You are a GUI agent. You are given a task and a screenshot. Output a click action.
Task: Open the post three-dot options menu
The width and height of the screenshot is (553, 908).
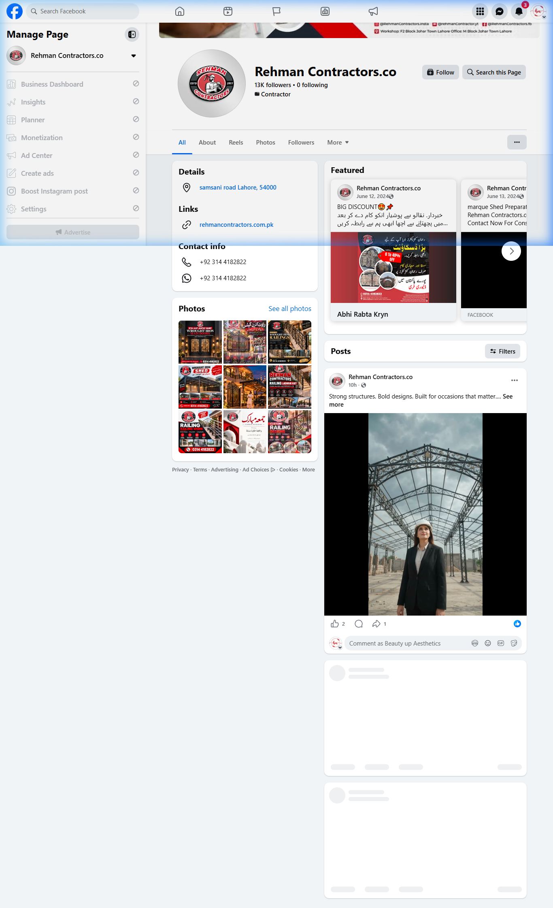pyautogui.click(x=515, y=380)
